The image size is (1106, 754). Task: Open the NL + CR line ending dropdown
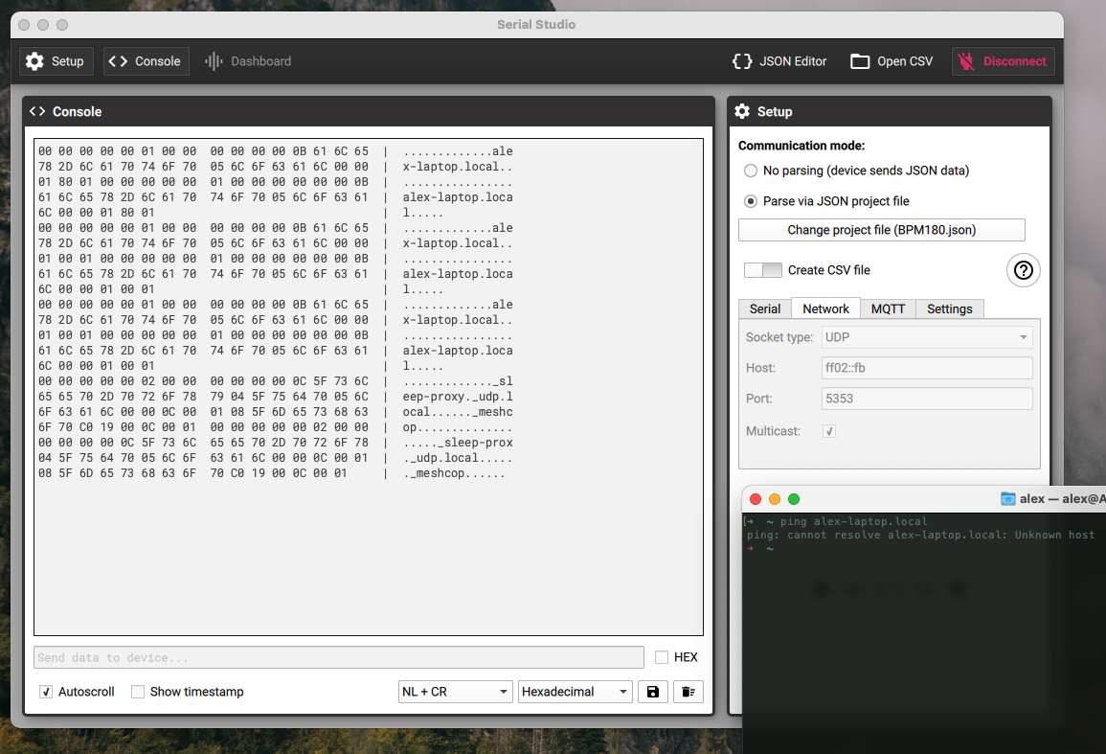click(455, 691)
